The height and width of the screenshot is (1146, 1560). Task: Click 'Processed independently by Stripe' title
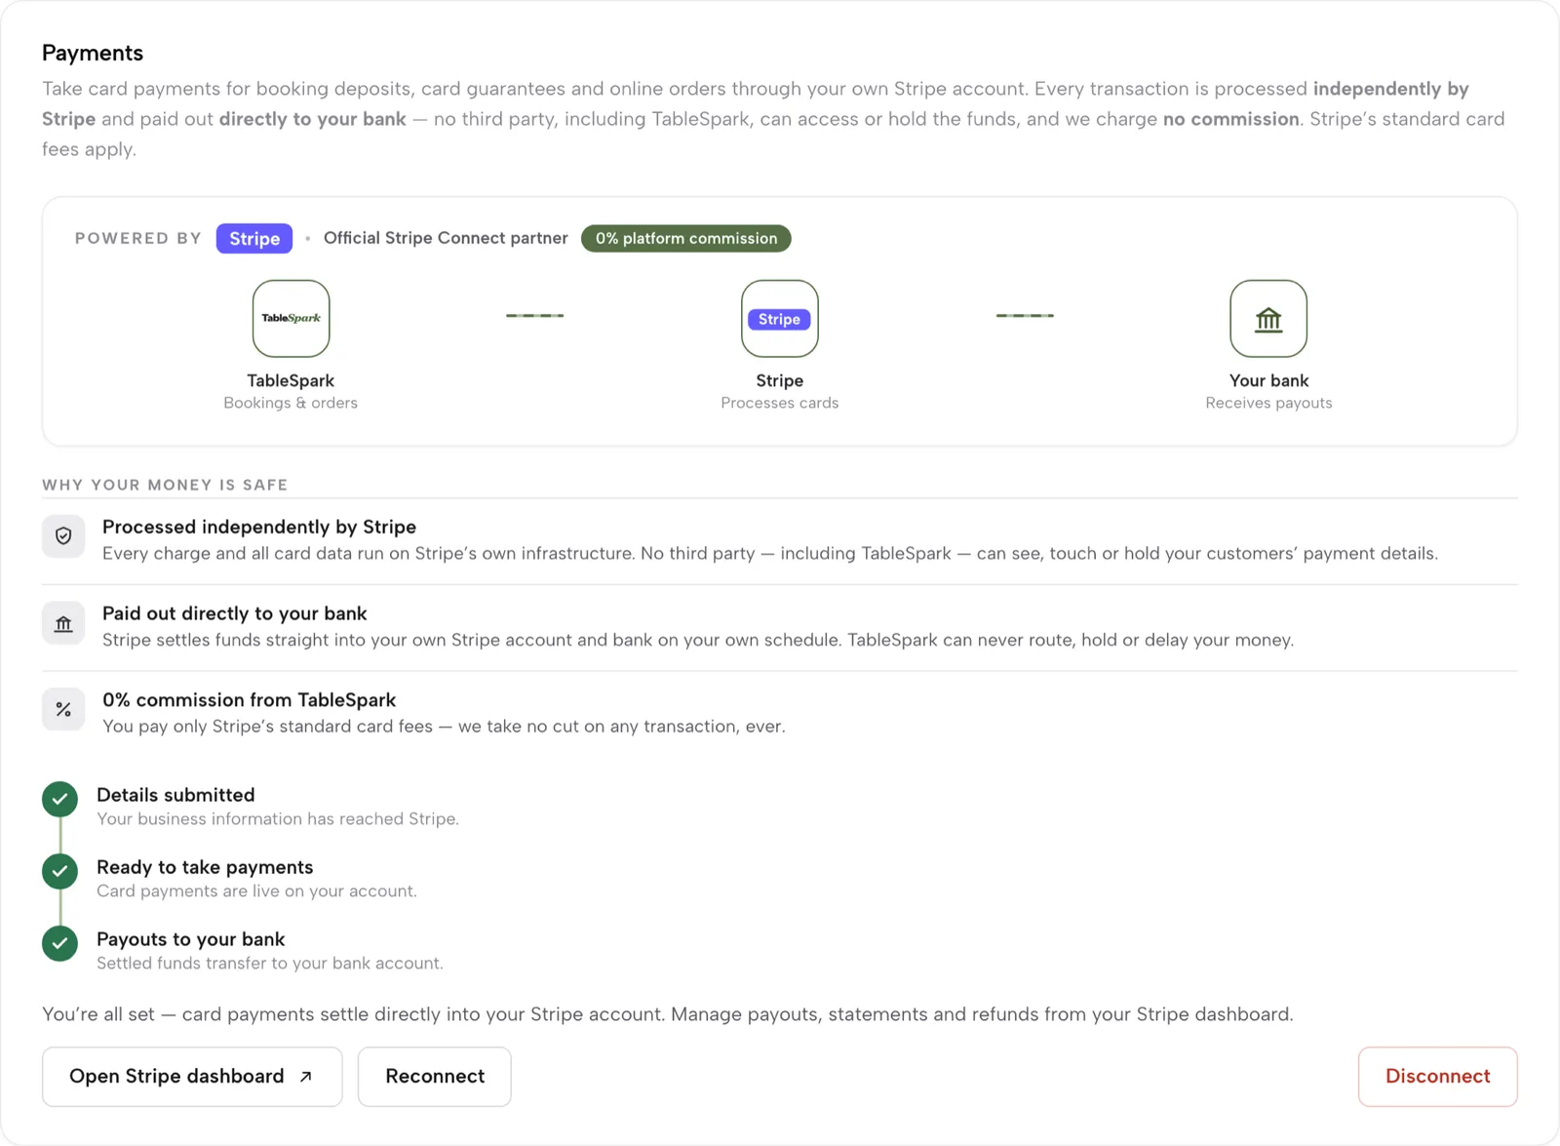259,527
